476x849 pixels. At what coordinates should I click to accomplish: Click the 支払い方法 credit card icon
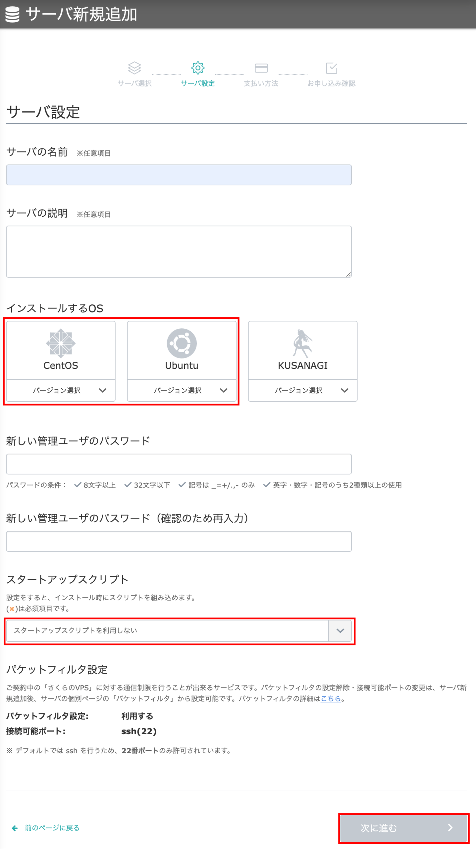point(261,68)
